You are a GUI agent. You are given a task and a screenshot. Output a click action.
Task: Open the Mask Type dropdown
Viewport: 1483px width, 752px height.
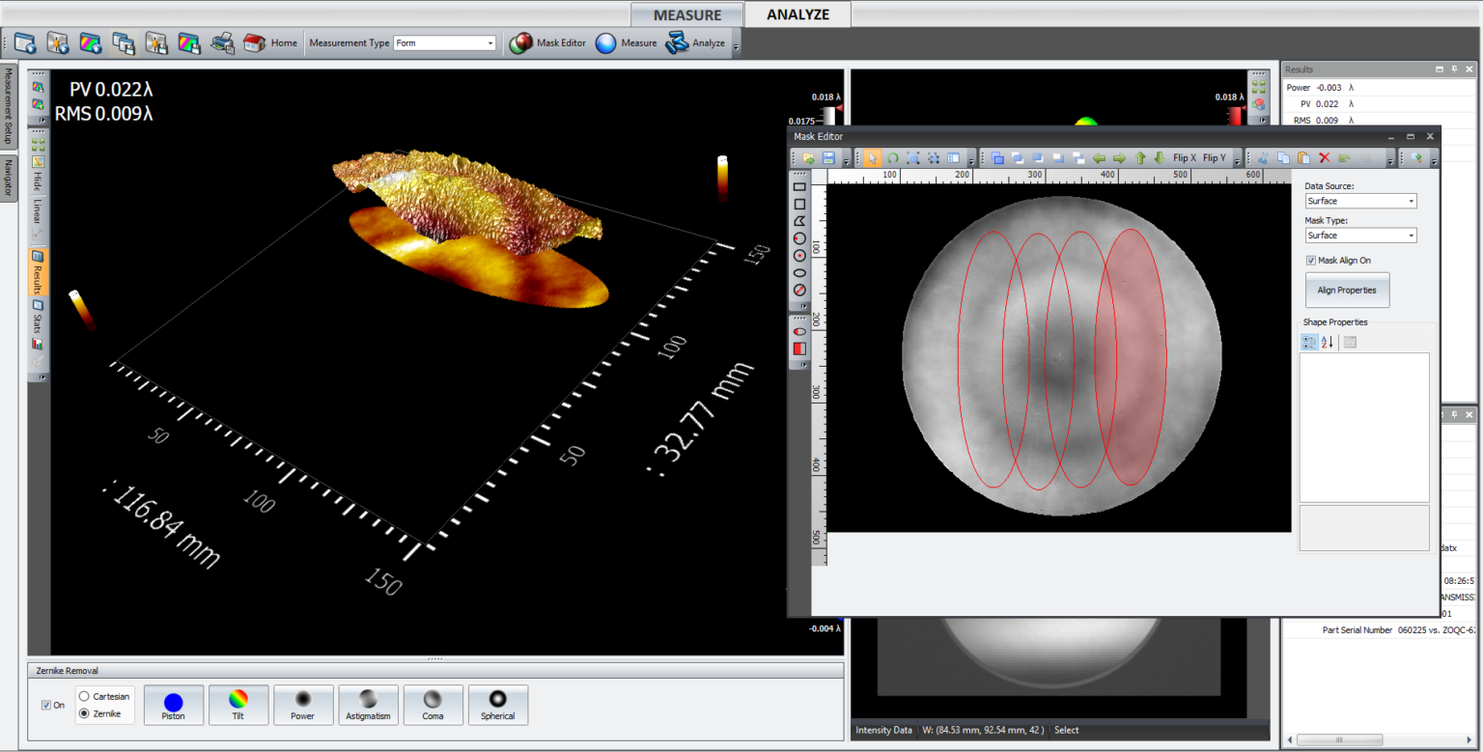point(1413,235)
